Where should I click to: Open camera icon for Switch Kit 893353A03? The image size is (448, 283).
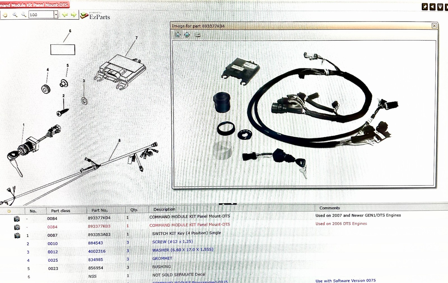[x=17, y=236]
